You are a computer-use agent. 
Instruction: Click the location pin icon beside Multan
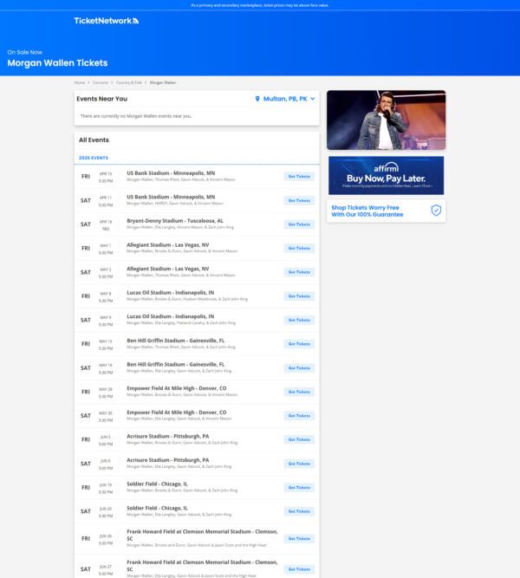pos(257,99)
